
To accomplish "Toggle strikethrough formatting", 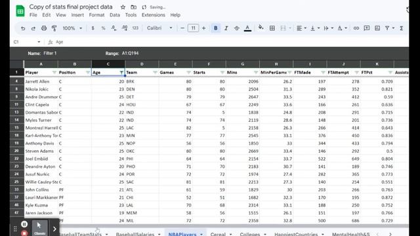I will point(236,28).
